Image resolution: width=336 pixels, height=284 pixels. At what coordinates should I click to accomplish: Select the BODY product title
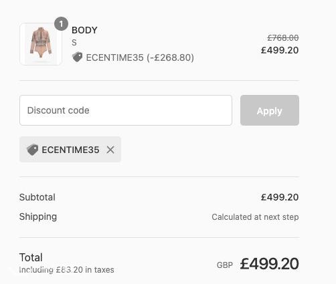[84, 30]
